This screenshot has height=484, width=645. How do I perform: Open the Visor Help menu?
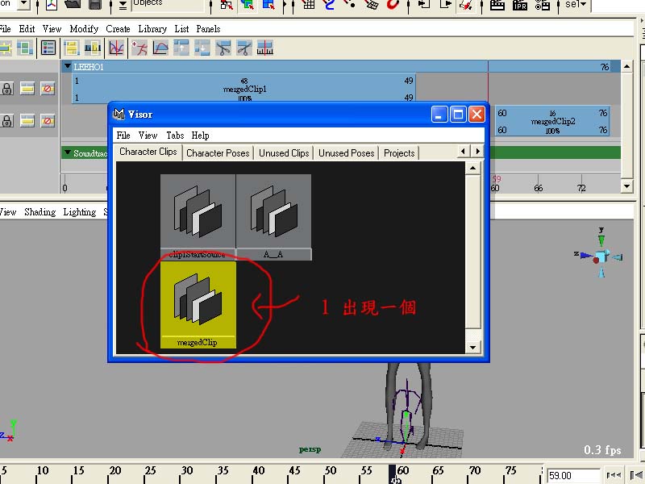tap(200, 136)
